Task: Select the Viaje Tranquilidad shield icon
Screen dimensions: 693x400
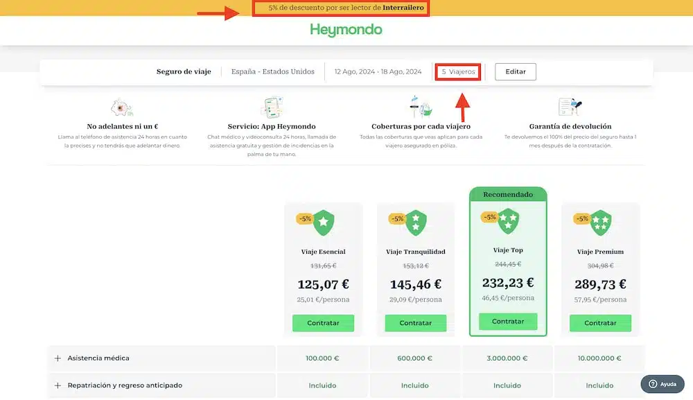Action: [x=415, y=222]
